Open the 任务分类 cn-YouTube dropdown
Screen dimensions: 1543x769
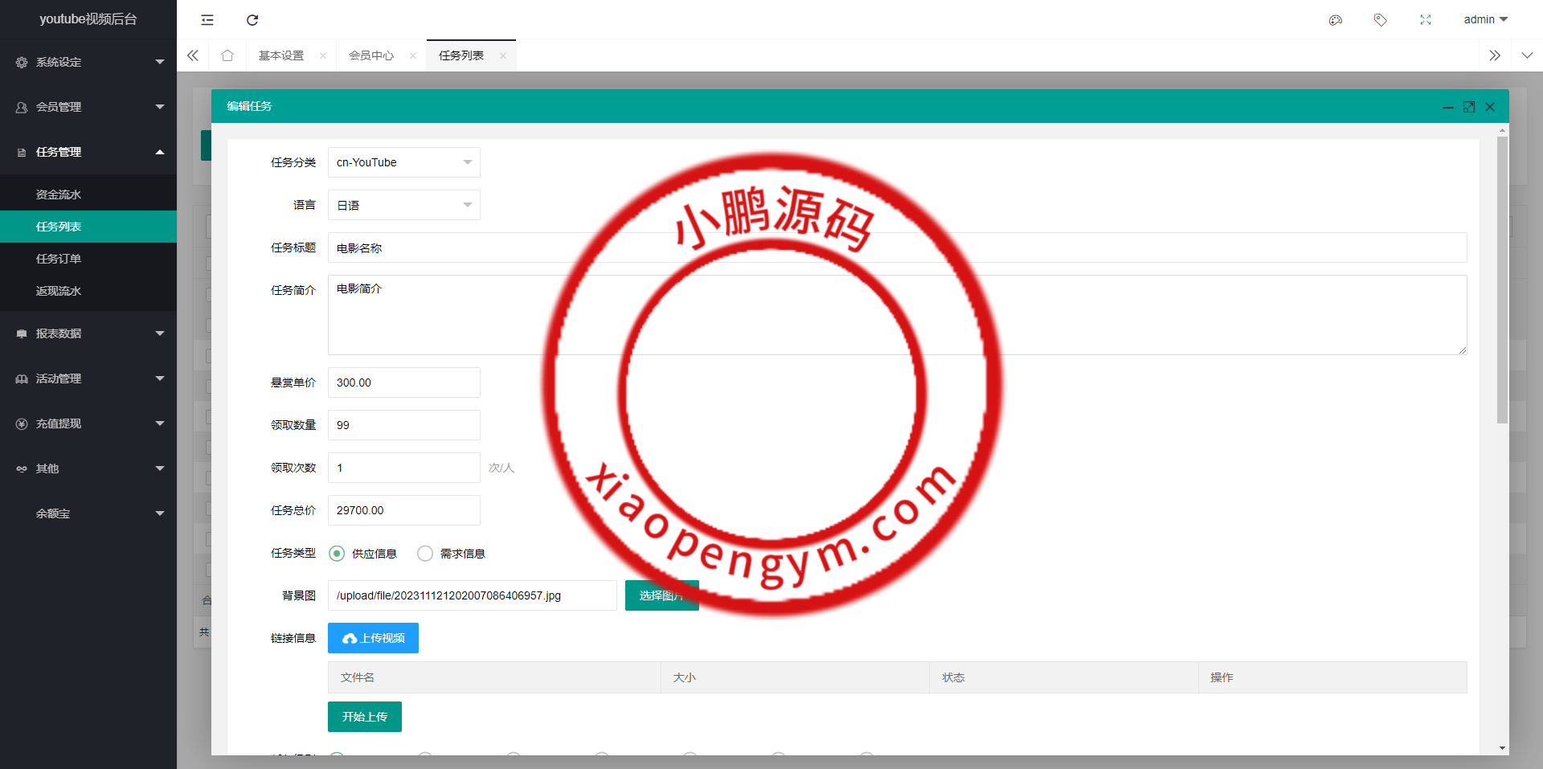tap(403, 162)
